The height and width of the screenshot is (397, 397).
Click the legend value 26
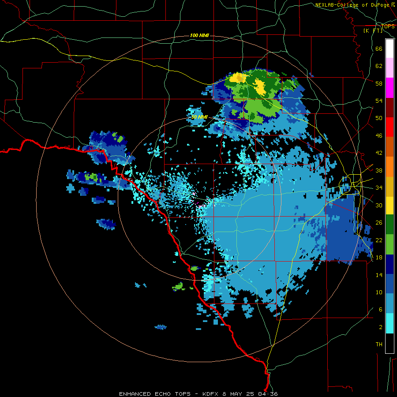pyautogui.click(x=379, y=223)
